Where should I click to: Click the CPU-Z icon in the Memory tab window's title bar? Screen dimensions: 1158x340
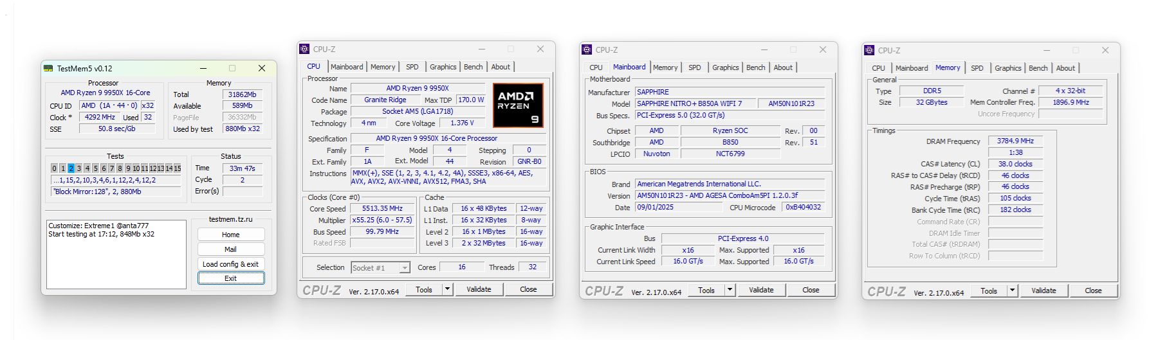(x=869, y=50)
